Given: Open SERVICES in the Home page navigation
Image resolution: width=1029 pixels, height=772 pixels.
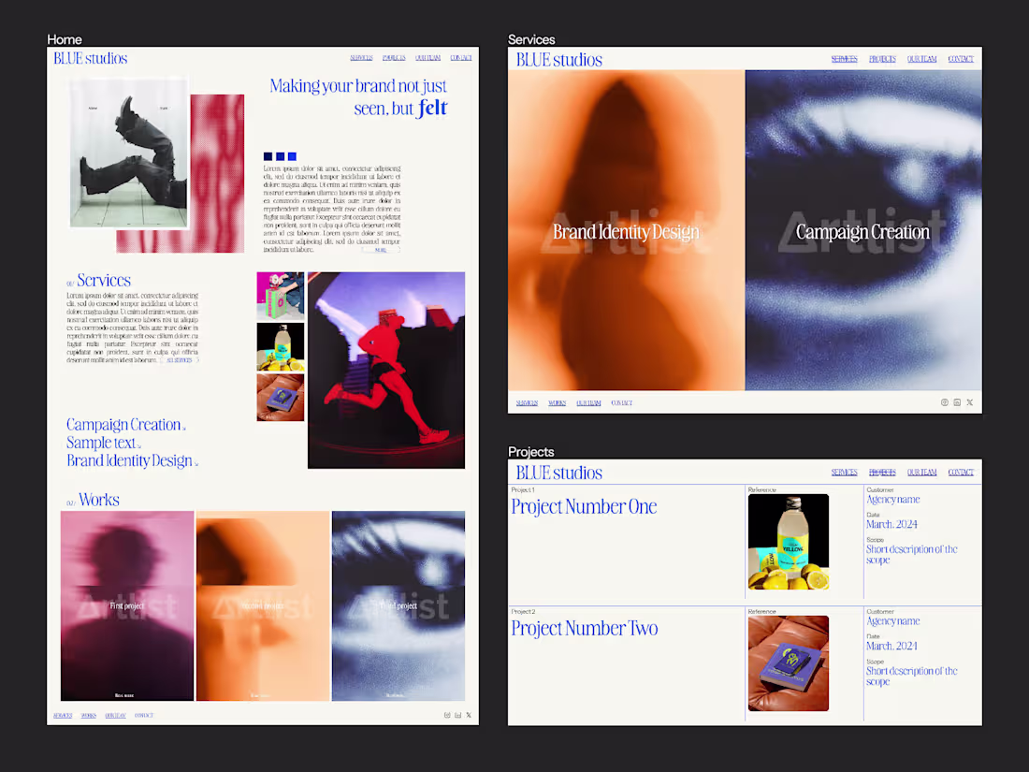Looking at the screenshot, I should 361,57.
